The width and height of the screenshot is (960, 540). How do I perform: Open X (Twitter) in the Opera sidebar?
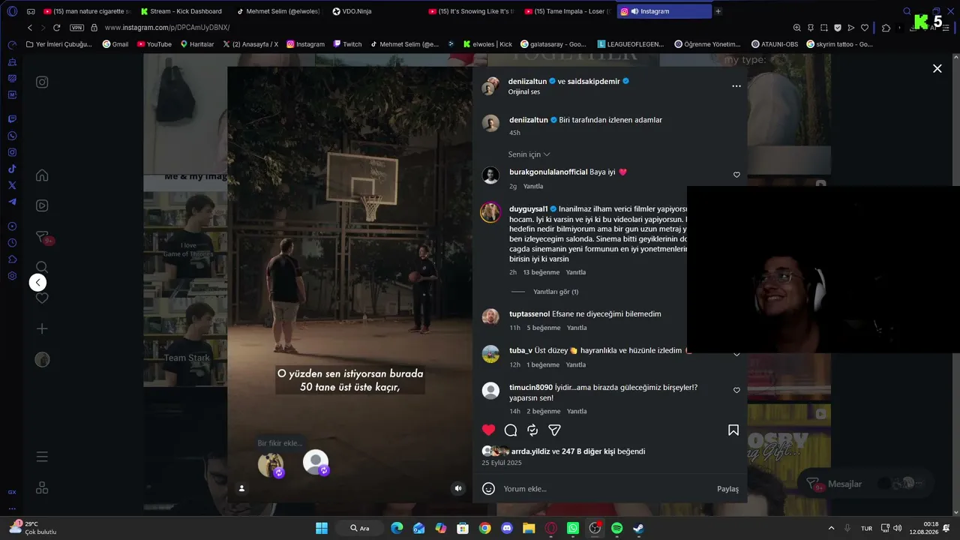pos(12,185)
